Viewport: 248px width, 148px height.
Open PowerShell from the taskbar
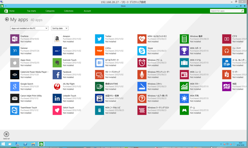pyautogui.click(x=25, y=144)
